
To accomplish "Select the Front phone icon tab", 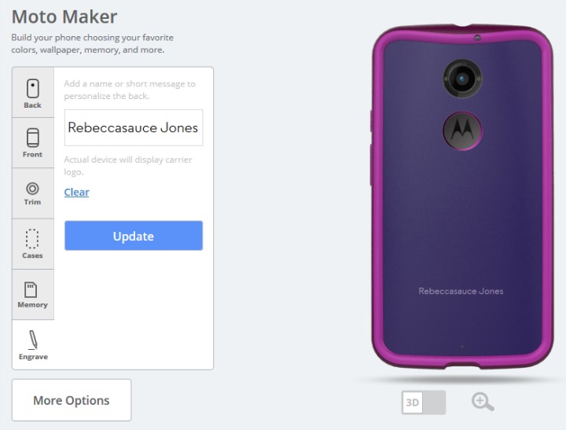I will [x=33, y=143].
